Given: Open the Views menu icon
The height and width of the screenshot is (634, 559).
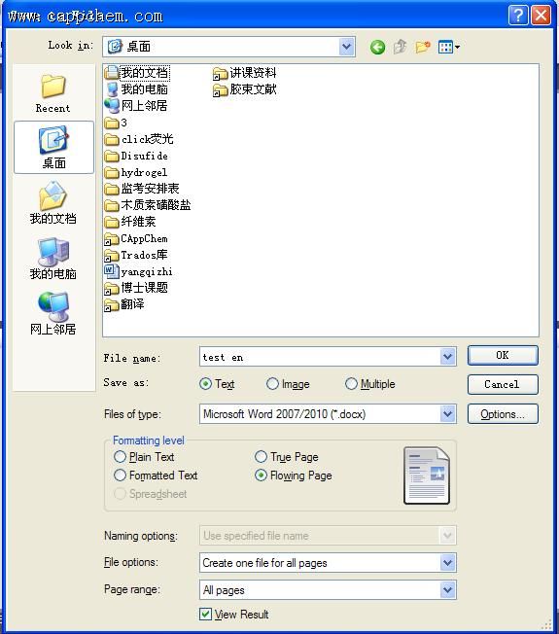Looking at the screenshot, I should click(449, 47).
